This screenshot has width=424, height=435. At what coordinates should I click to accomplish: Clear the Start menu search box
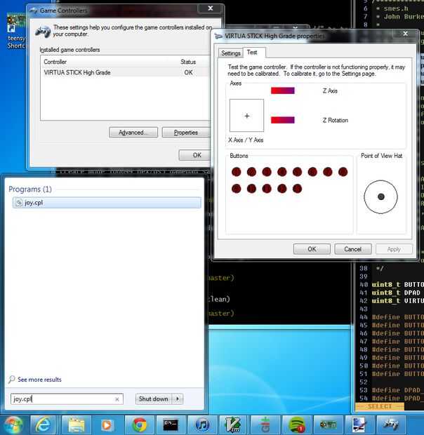pos(117,399)
